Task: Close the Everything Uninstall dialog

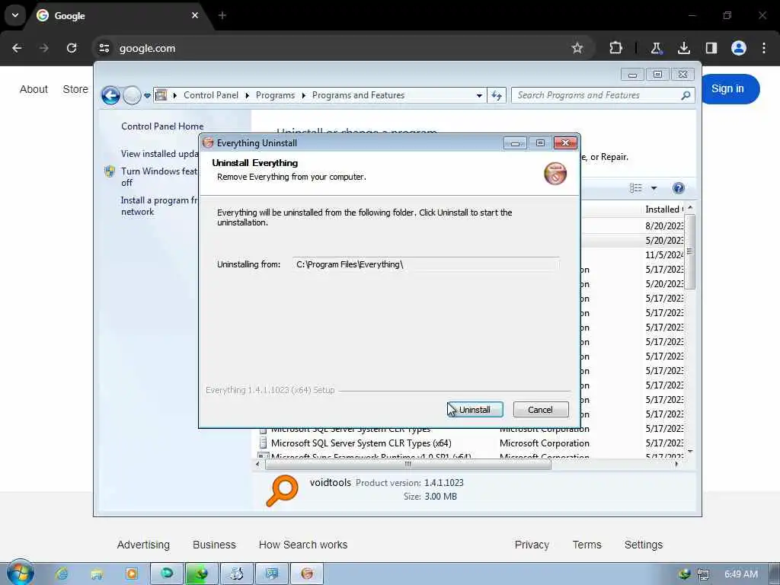Action: point(565,142)
